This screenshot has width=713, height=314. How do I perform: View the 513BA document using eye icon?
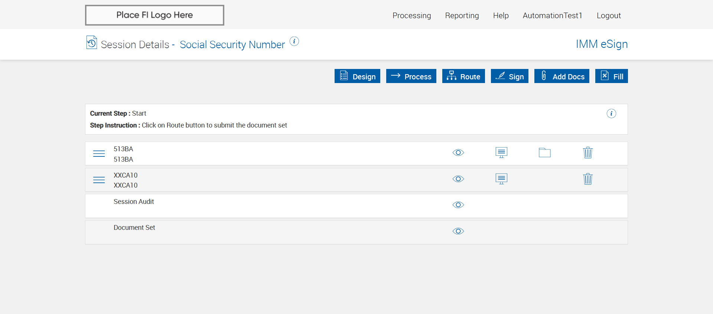[x=458, y=153]
